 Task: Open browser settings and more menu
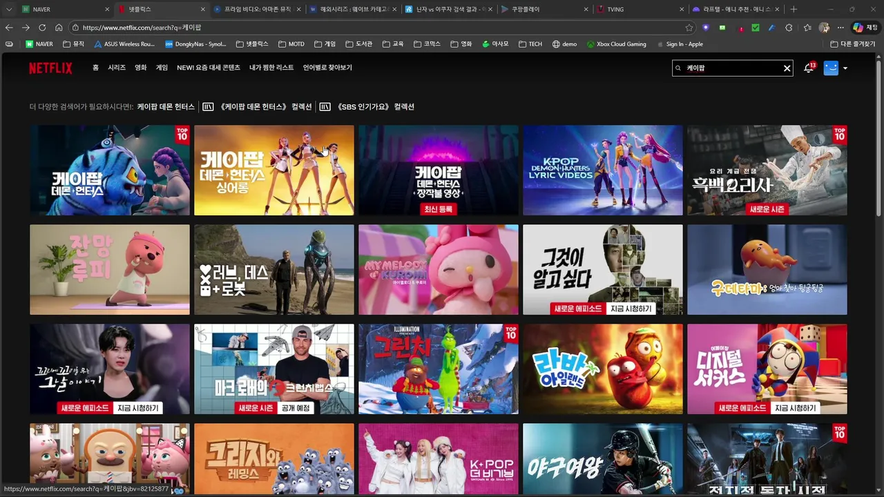coord(840,28)
